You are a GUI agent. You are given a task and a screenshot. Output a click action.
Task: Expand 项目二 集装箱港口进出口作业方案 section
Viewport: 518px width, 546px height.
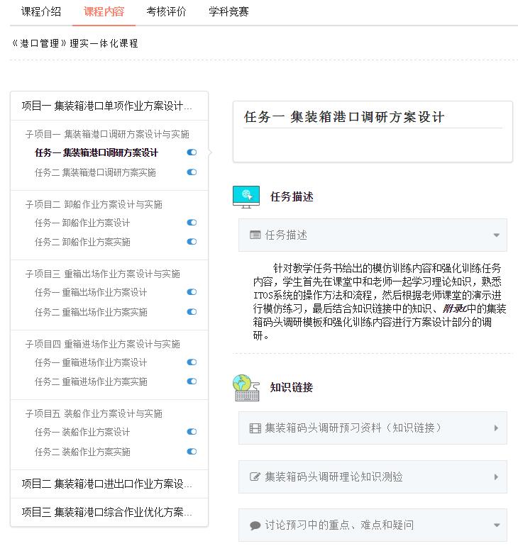click(107, 484)
